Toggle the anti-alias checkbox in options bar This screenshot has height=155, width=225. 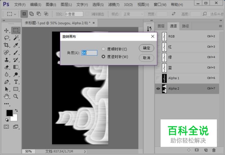point(87,14)
